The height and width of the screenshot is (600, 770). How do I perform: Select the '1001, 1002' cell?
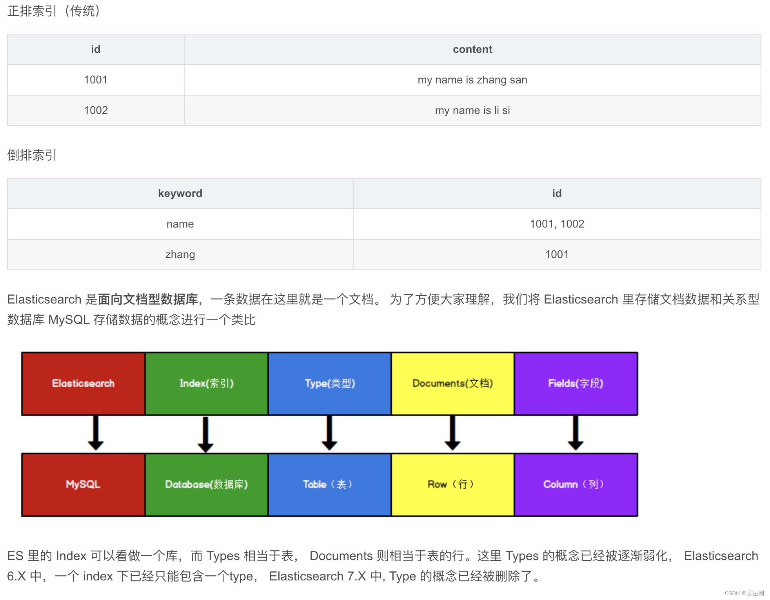pos(557,224)
